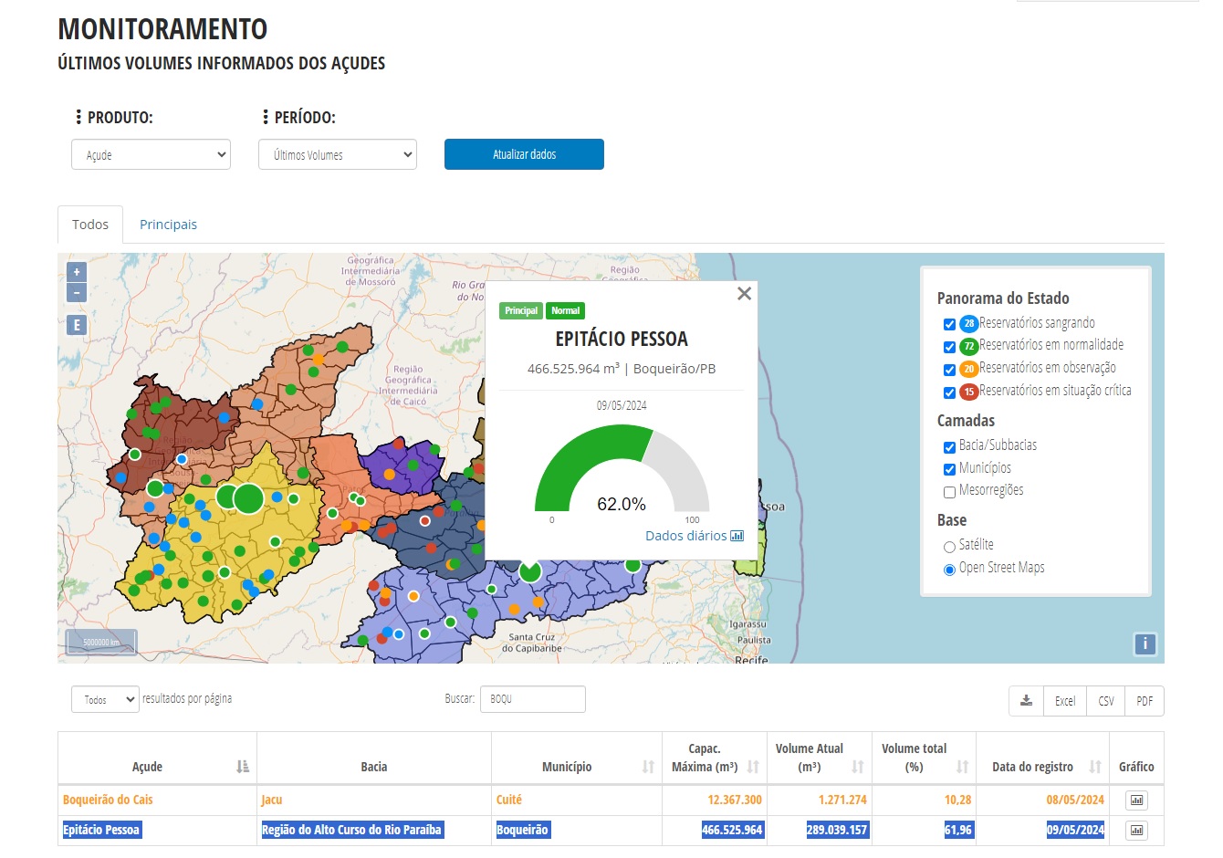1223x858 pixels.
Task: Switch to the Principais tab
Action: (168, 225)
